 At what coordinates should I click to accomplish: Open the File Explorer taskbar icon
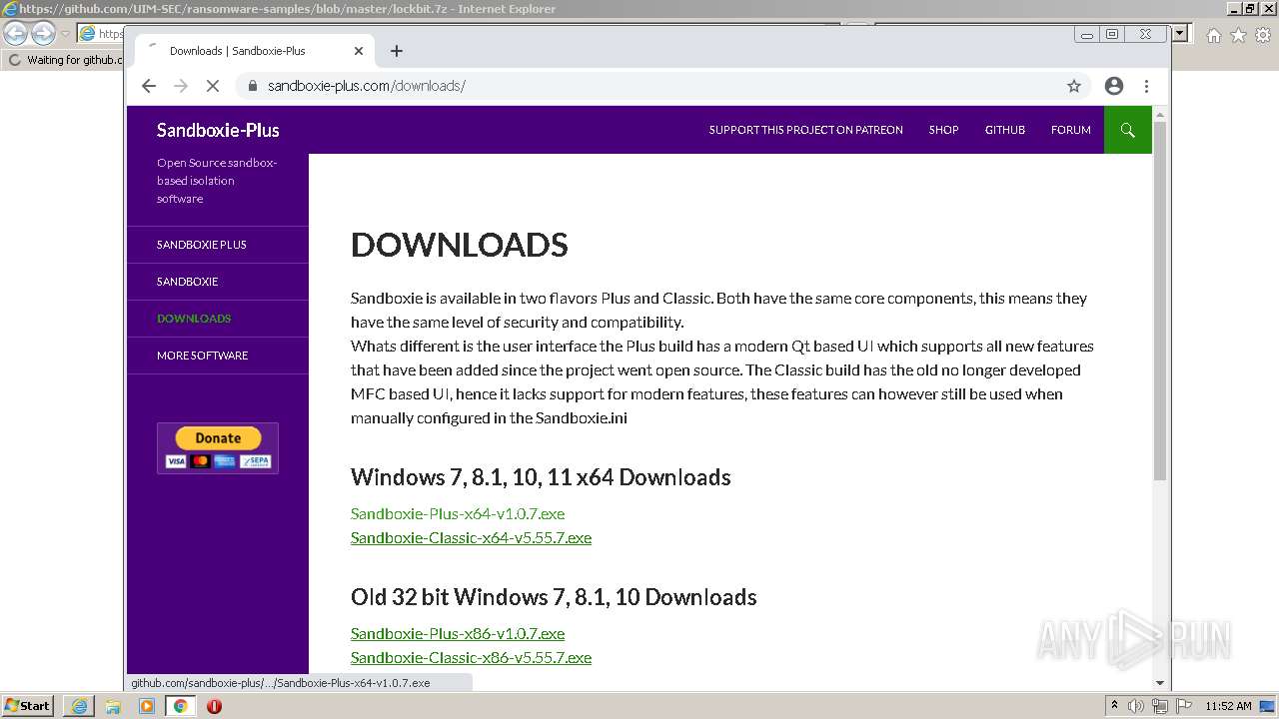(x=113, y=706)
